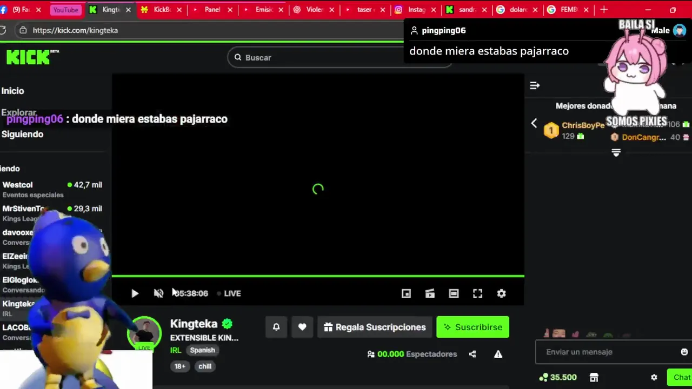Switch to the Facebook browser tab
The width and height of the screenshot is (692, 389).
click(22, 10)
